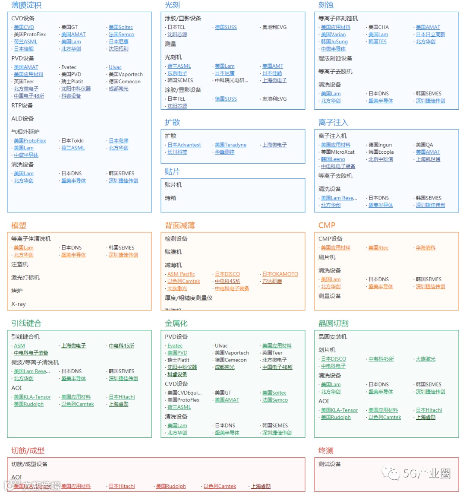Select the 金属化 section heading
Screen dimensions: 466x494
click(176, 323)
